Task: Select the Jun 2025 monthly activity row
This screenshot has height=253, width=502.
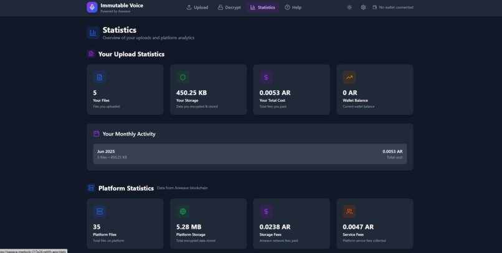Action: tap(250, 154)
